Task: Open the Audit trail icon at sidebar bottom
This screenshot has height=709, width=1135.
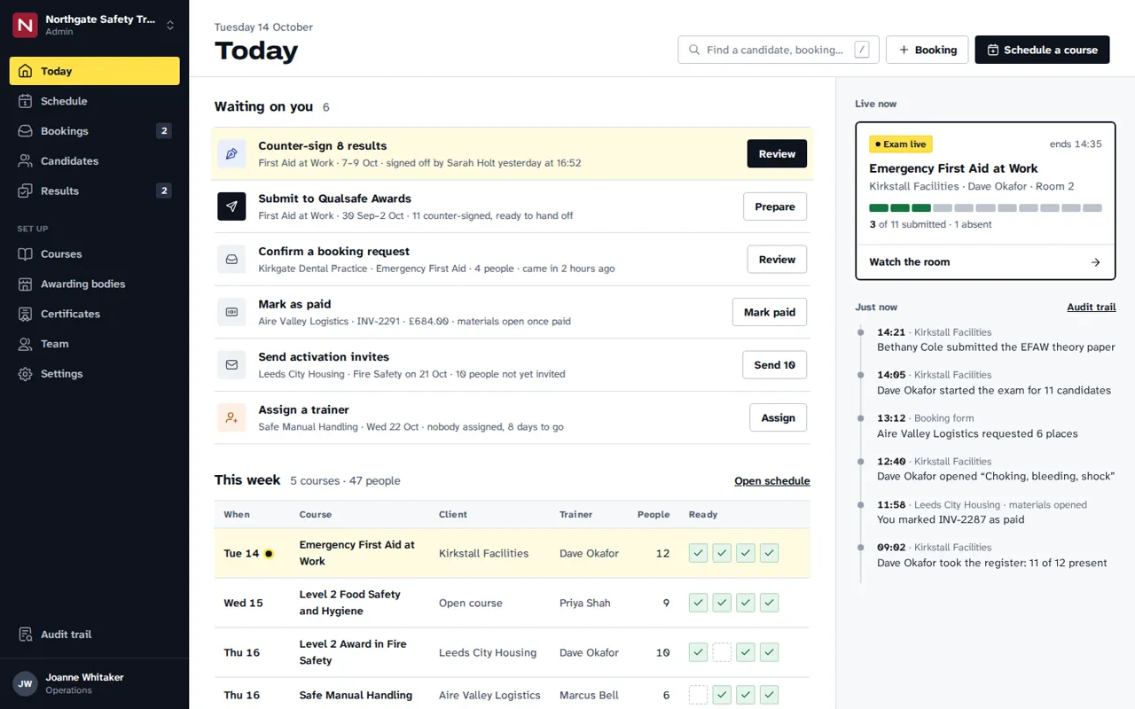Action: point(25,635)
